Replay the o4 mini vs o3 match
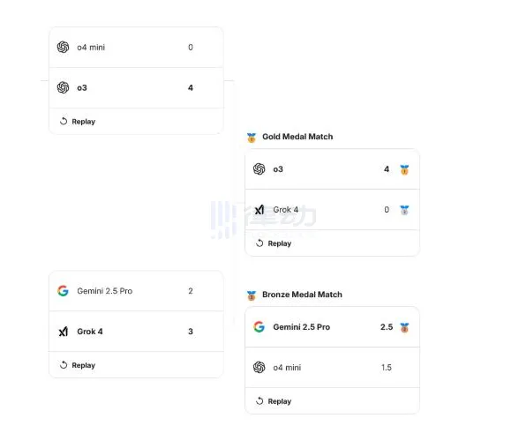The height and width of the screenshot is (441, 527). (78, 121)
